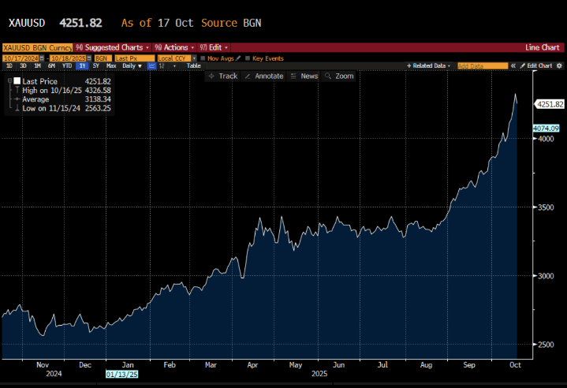Toggle the Last Price legend box

click(17, 81)
